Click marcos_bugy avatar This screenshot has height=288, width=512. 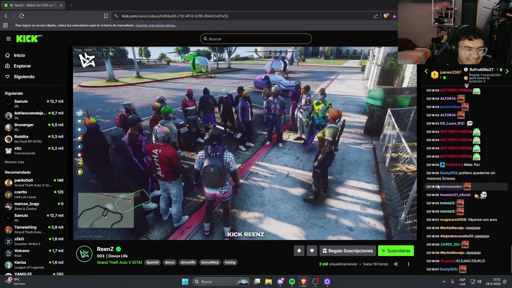pos(8,206)
